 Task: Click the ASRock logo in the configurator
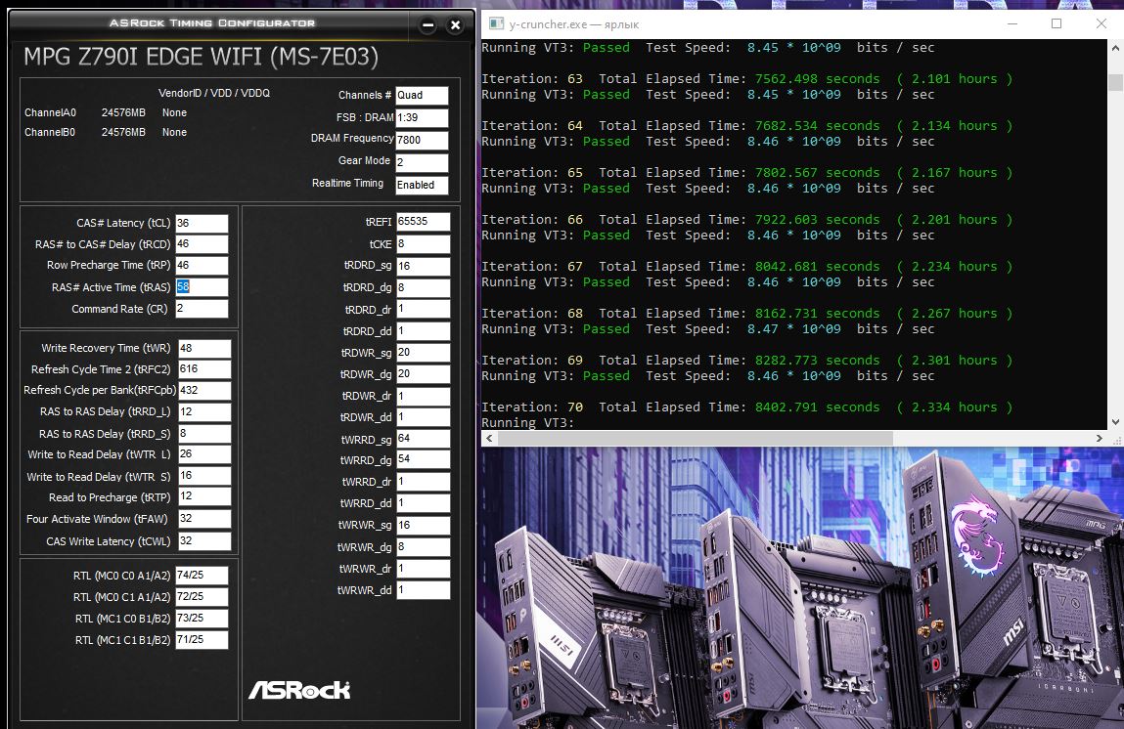(x=299, y=690)
